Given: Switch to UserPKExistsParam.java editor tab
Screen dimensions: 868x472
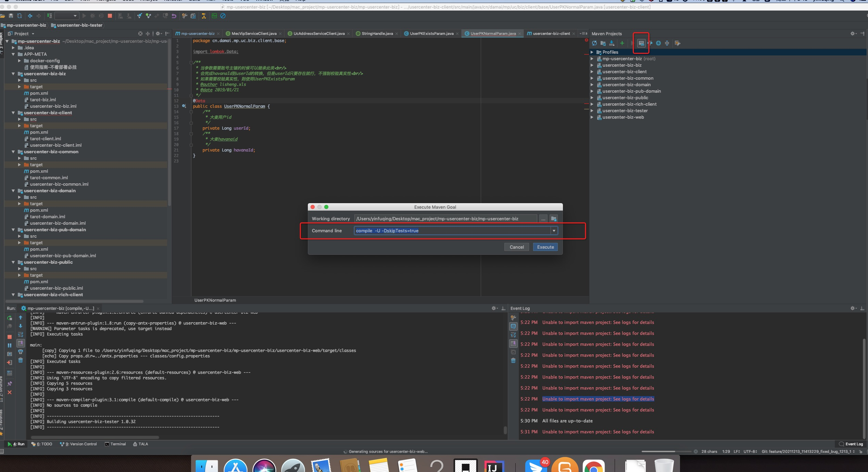Looking at the screenshot, I should point(431,34).
